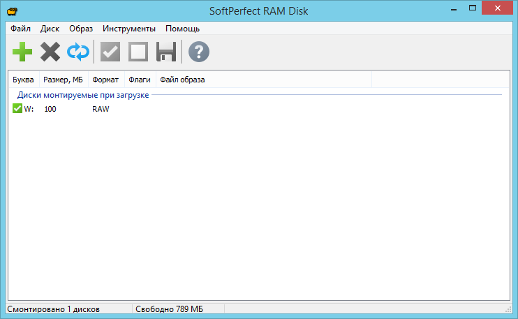This screenshot has width=518, height=319.
Task: Click the Формат column header
Action: 105,80
